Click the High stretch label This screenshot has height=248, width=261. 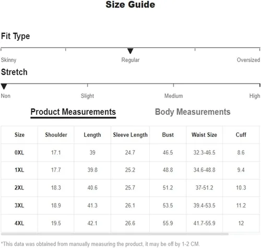coord(255,96)
